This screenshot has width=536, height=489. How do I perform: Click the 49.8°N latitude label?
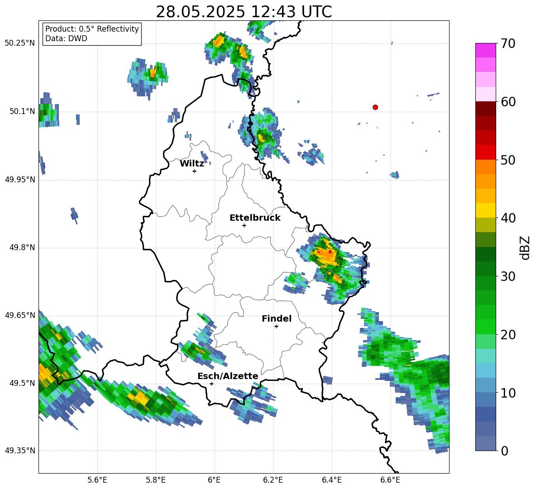22,247
